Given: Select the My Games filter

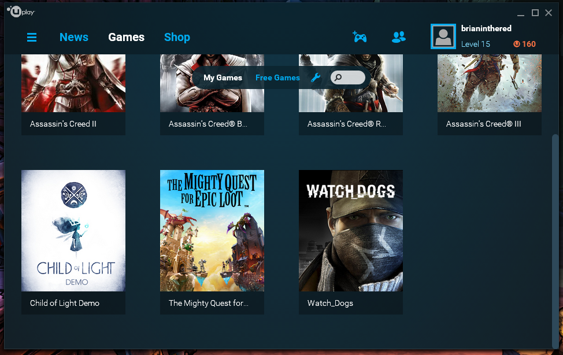Looking at the screenshot, I should click(x=223, y=77).
